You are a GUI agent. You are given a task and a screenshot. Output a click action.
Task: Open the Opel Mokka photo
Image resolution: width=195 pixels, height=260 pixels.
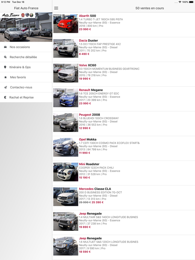click(x=66, y=147)
